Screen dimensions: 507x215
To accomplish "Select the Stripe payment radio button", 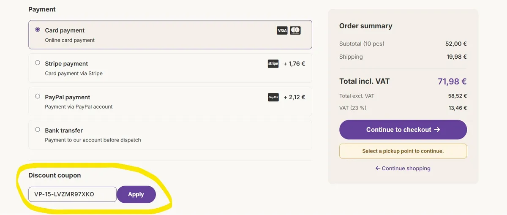I will pos(38,63).
